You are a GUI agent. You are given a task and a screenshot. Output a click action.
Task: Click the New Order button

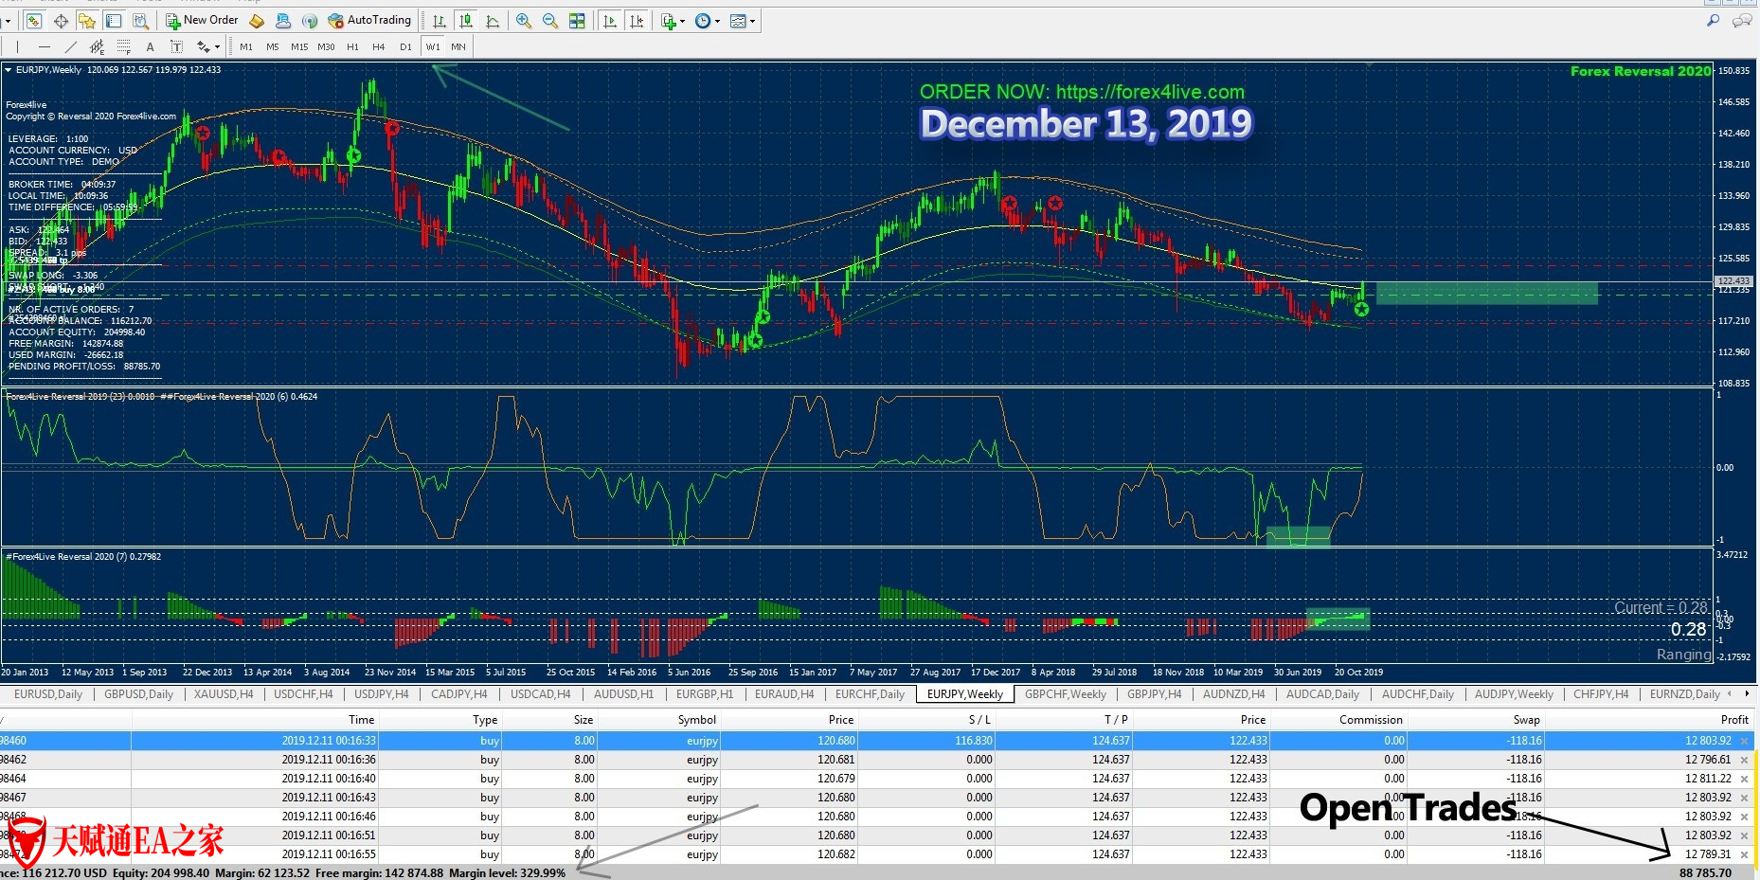[202, 20]
